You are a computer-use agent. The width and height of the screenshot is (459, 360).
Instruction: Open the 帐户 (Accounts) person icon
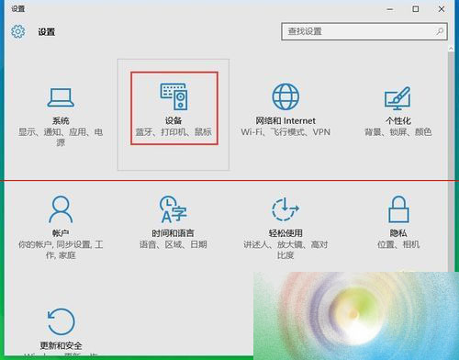point(61,209)
